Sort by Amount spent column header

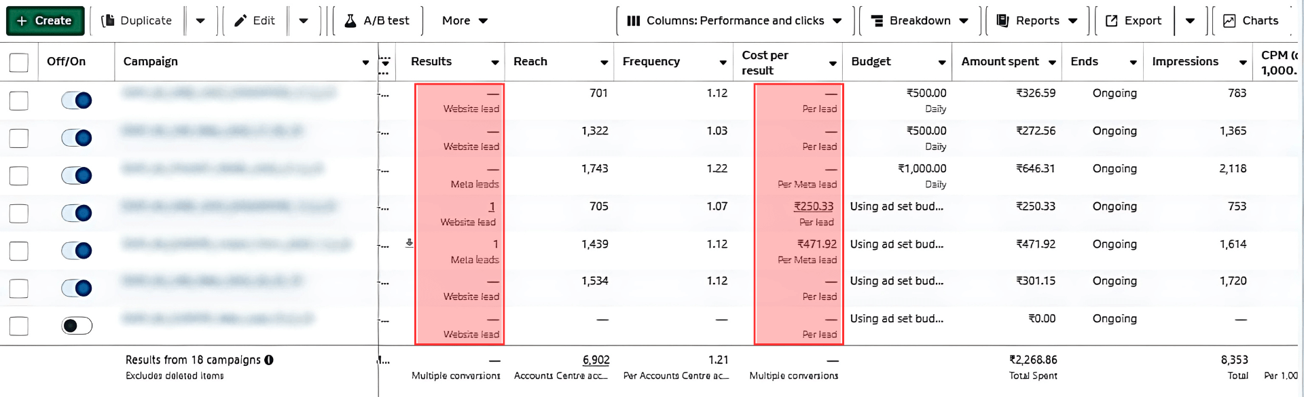[x=1000, y=62]
